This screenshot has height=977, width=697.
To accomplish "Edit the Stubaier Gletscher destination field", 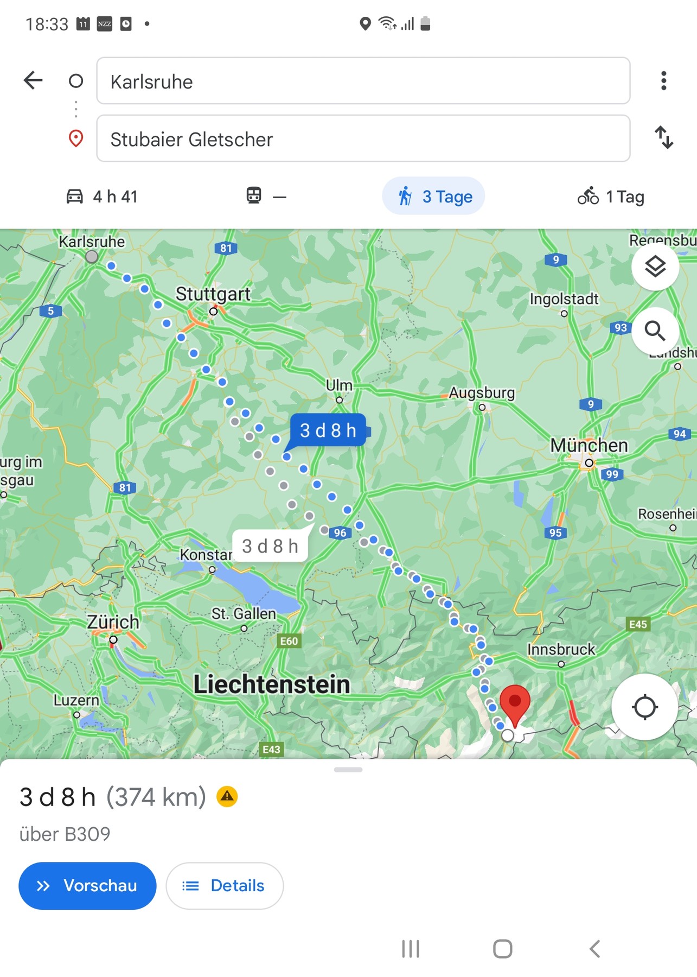I will [363, 138].
